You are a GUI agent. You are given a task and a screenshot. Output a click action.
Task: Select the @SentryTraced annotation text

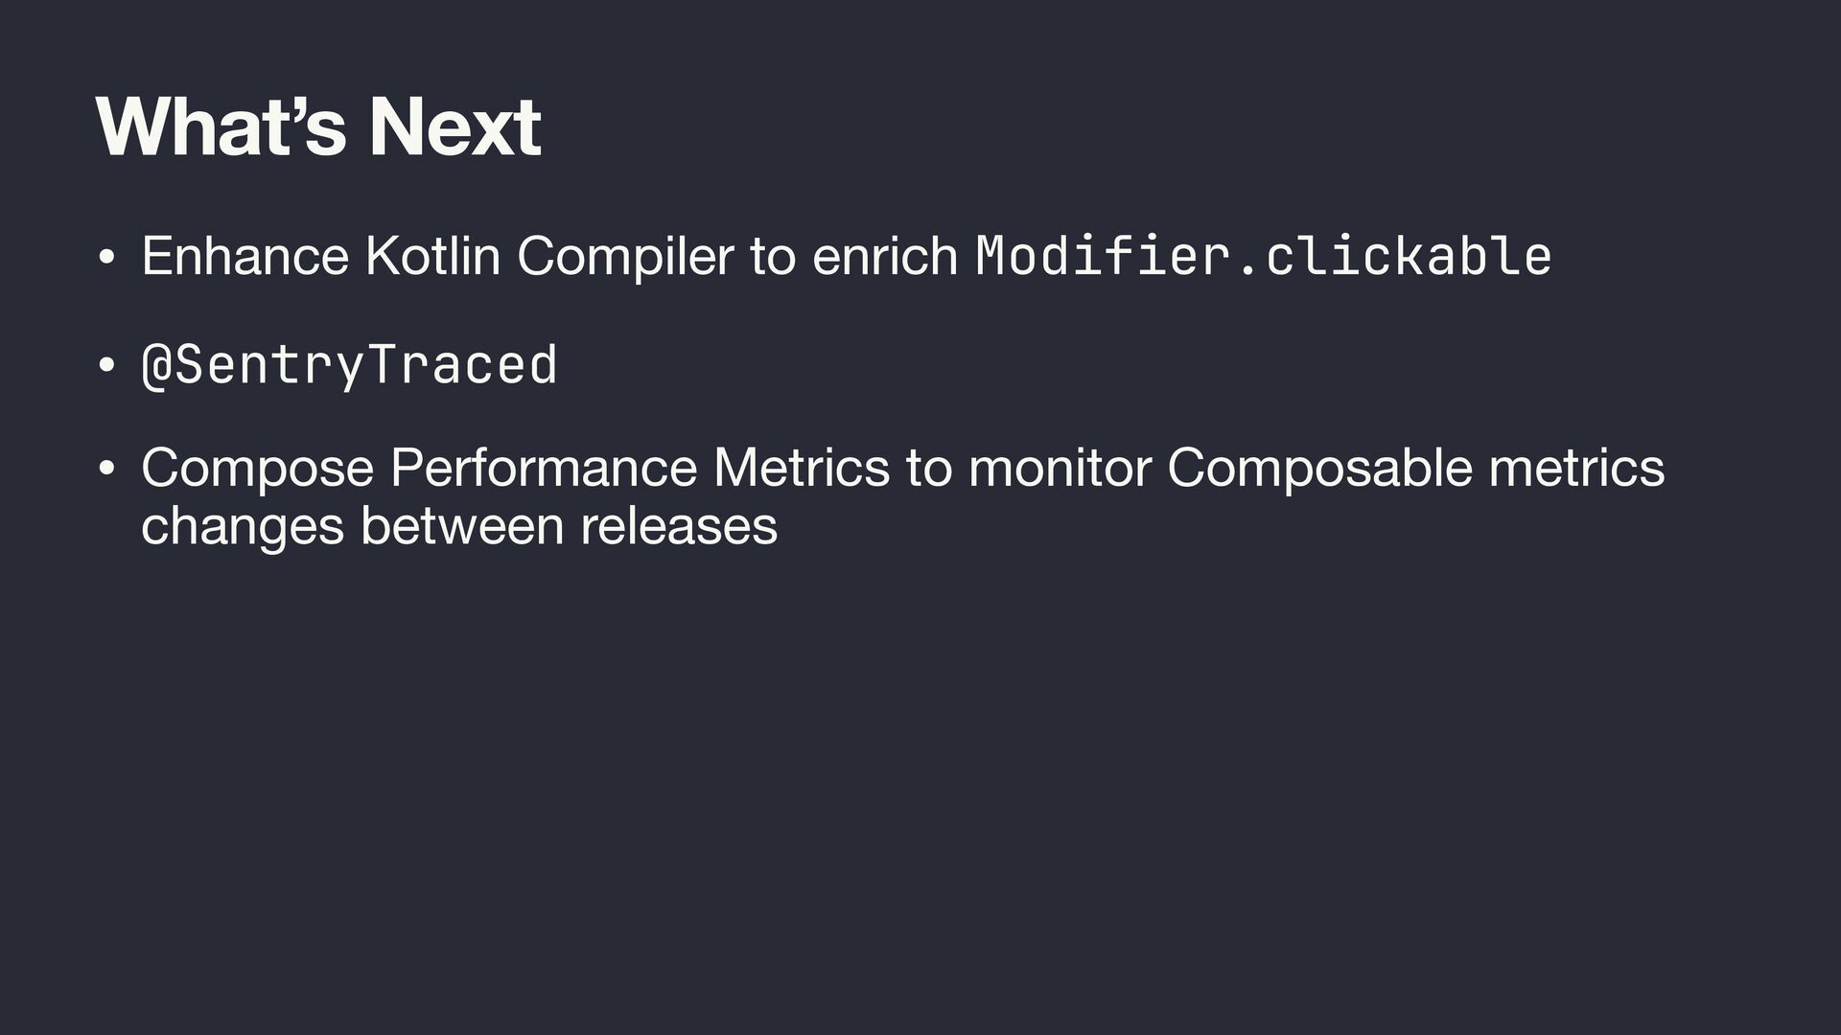[x=349, y=365]
